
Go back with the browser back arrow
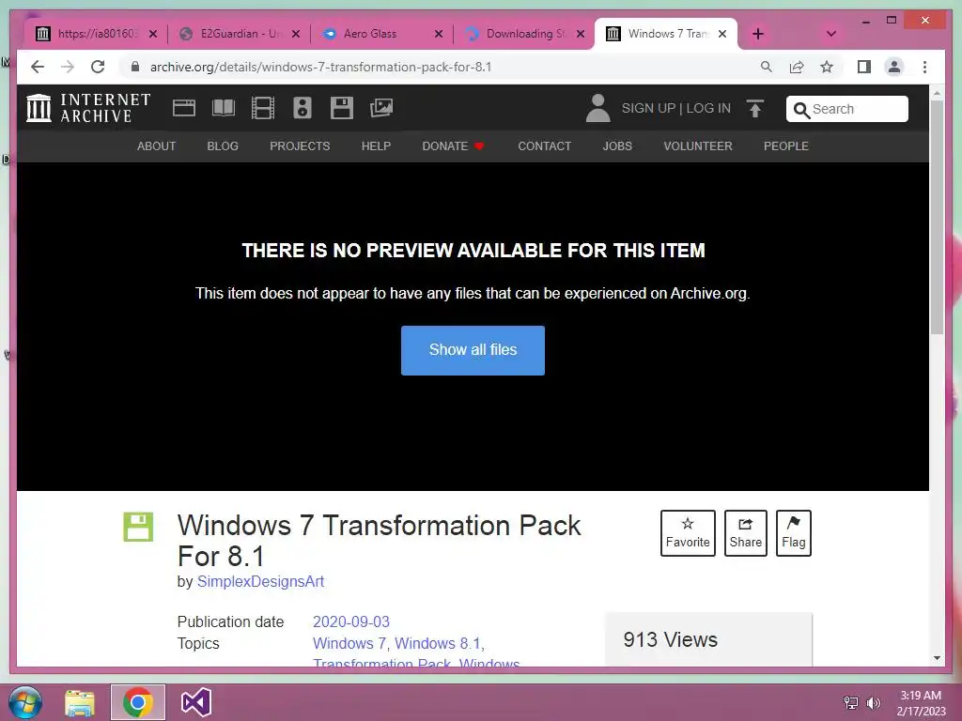coord(38,67)
